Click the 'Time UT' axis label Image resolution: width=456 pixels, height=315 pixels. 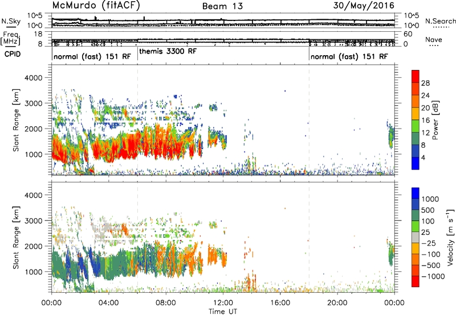click(223, 311)
